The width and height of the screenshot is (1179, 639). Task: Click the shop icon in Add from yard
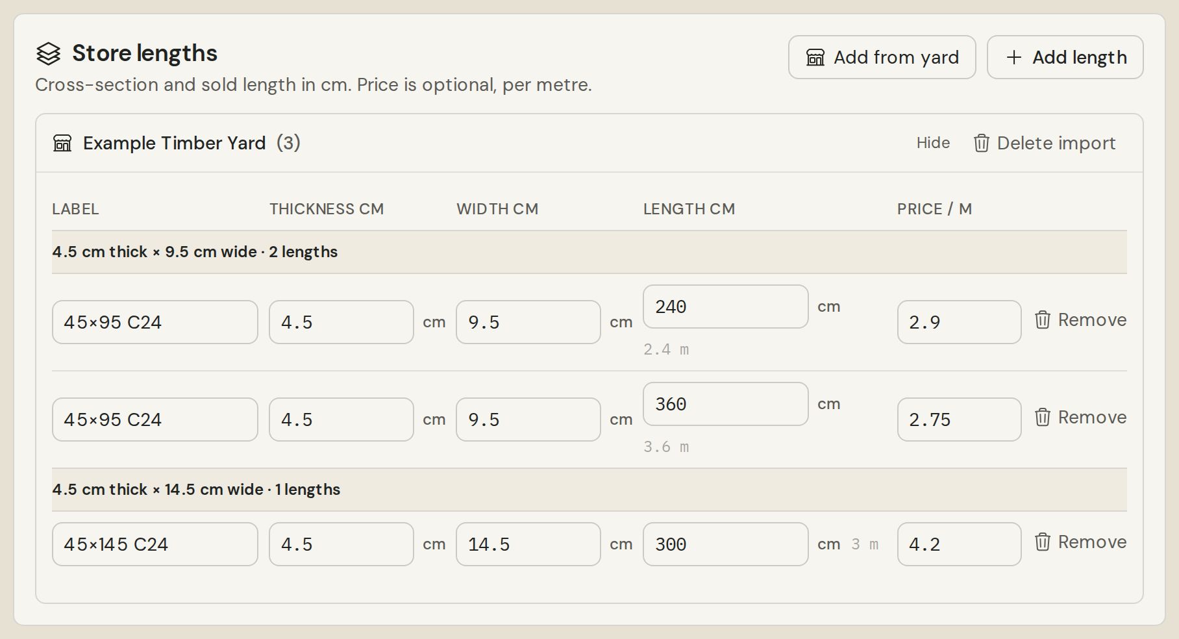click(815, 58)
